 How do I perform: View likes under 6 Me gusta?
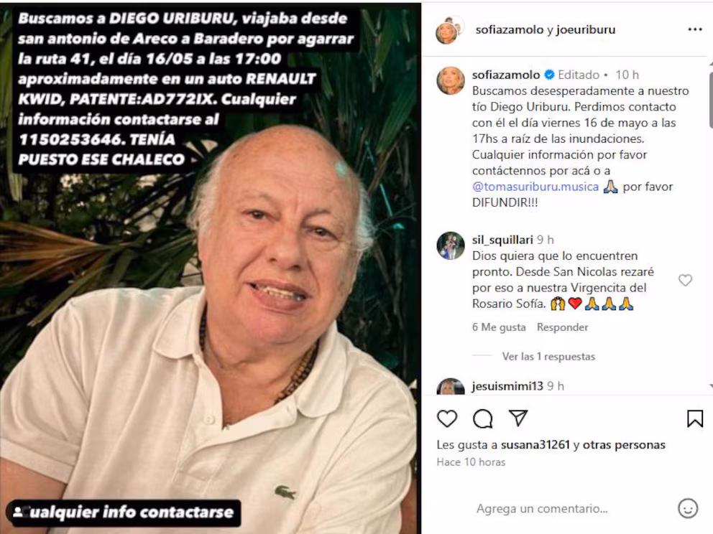(x=499, y=327)
